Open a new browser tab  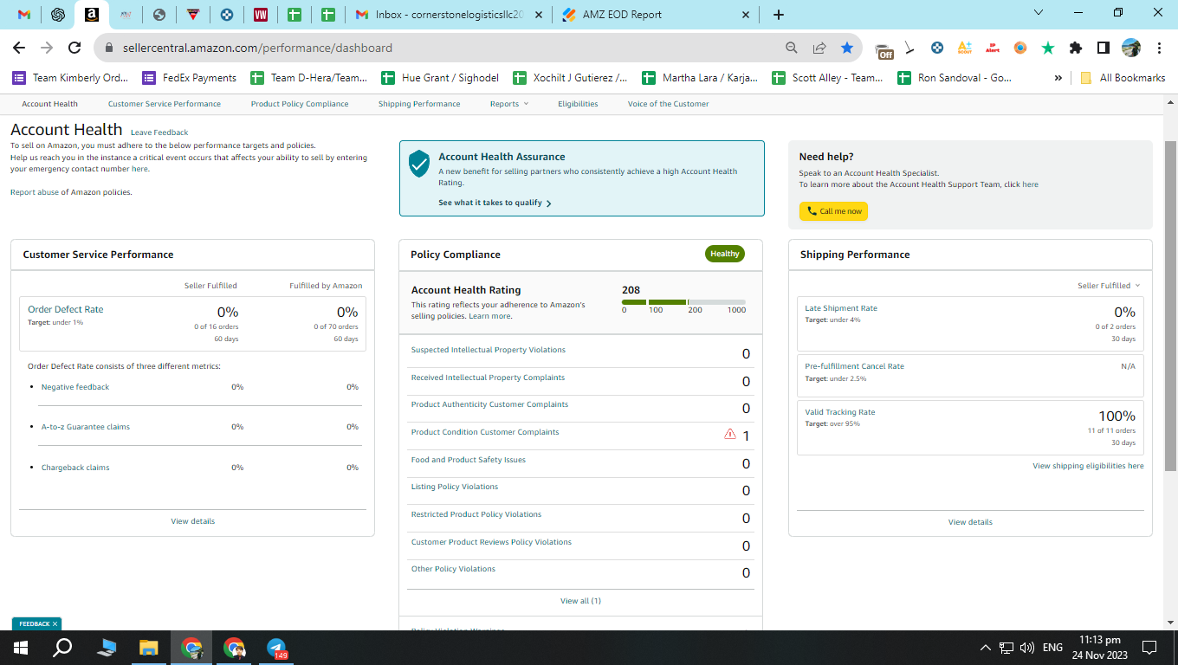click(778, 15)
